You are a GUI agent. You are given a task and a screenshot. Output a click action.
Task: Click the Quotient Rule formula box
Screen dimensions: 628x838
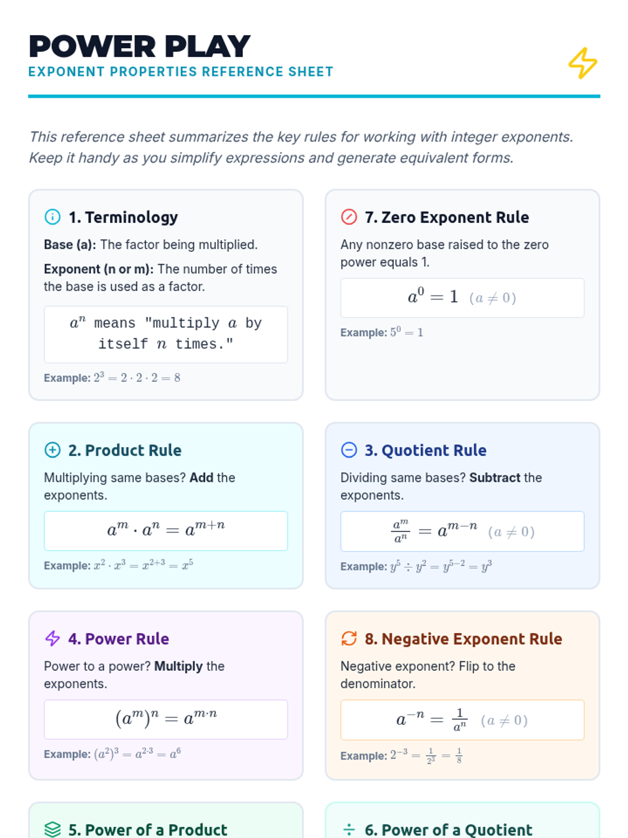pyautogui.click(x=462, y=531)
